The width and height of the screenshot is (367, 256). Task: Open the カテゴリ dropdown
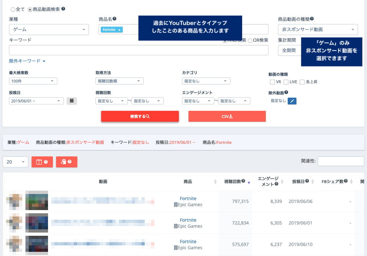coord(206,81)
